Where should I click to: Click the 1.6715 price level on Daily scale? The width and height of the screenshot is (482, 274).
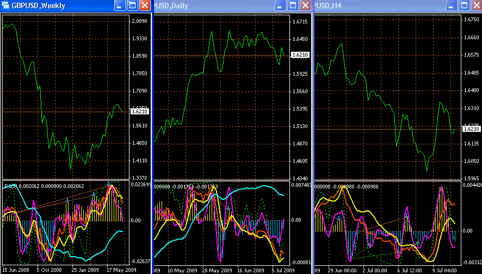pos(300,22)
